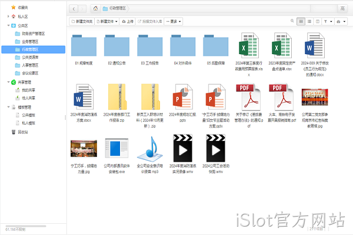Image resolution: width=353 pixels, height=235 pixels.
Task: Select the meeting room photo jpg
Action: 84,149
